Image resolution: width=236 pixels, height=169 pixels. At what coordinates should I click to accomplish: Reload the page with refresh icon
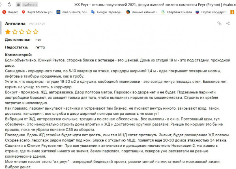point(9,4)
